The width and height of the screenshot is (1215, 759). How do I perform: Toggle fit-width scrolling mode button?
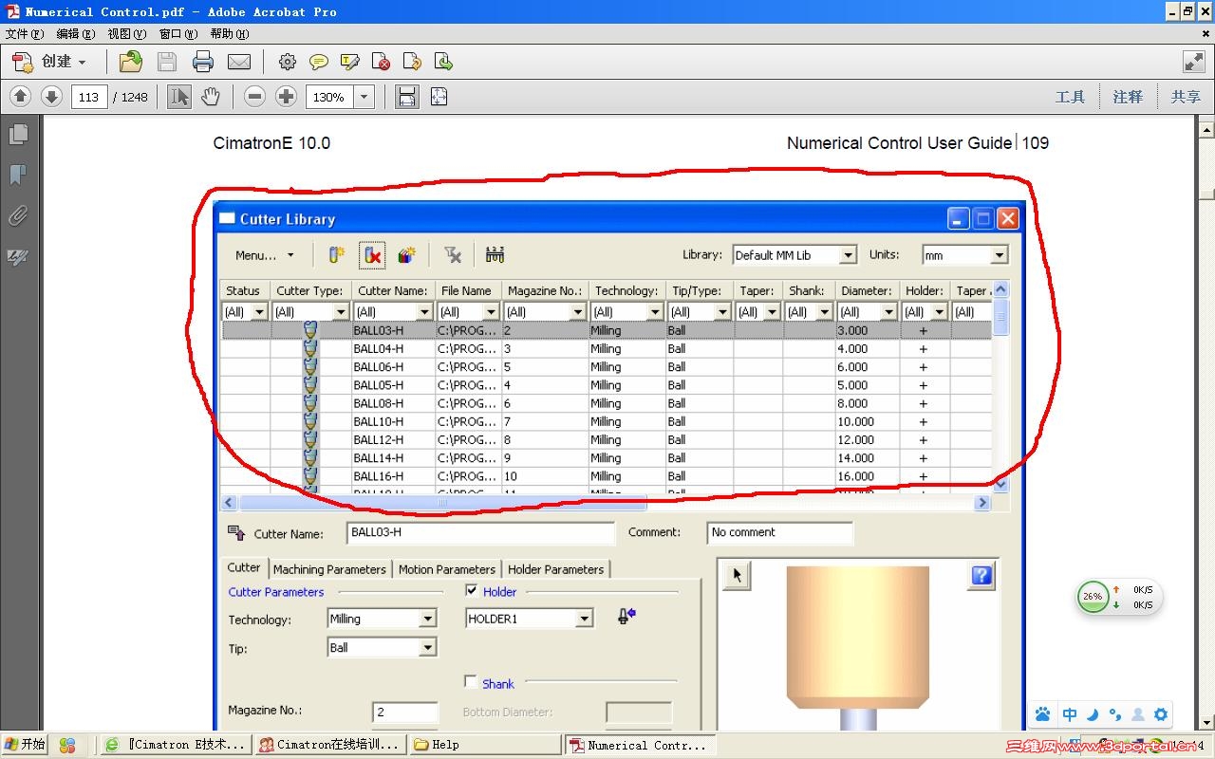pos(407,97)
